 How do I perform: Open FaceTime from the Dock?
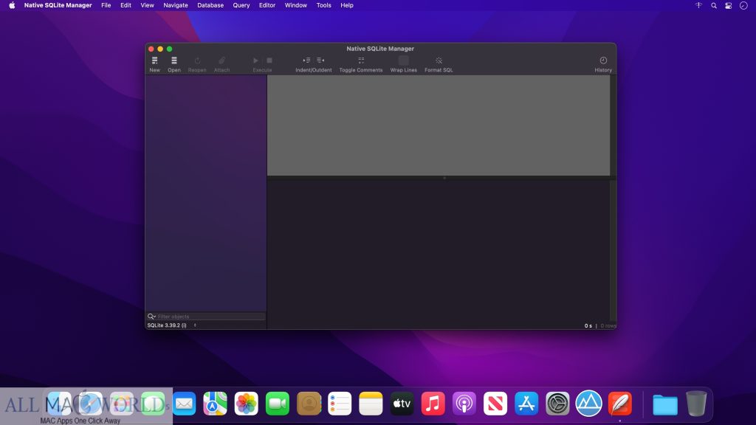pos(278,404)
